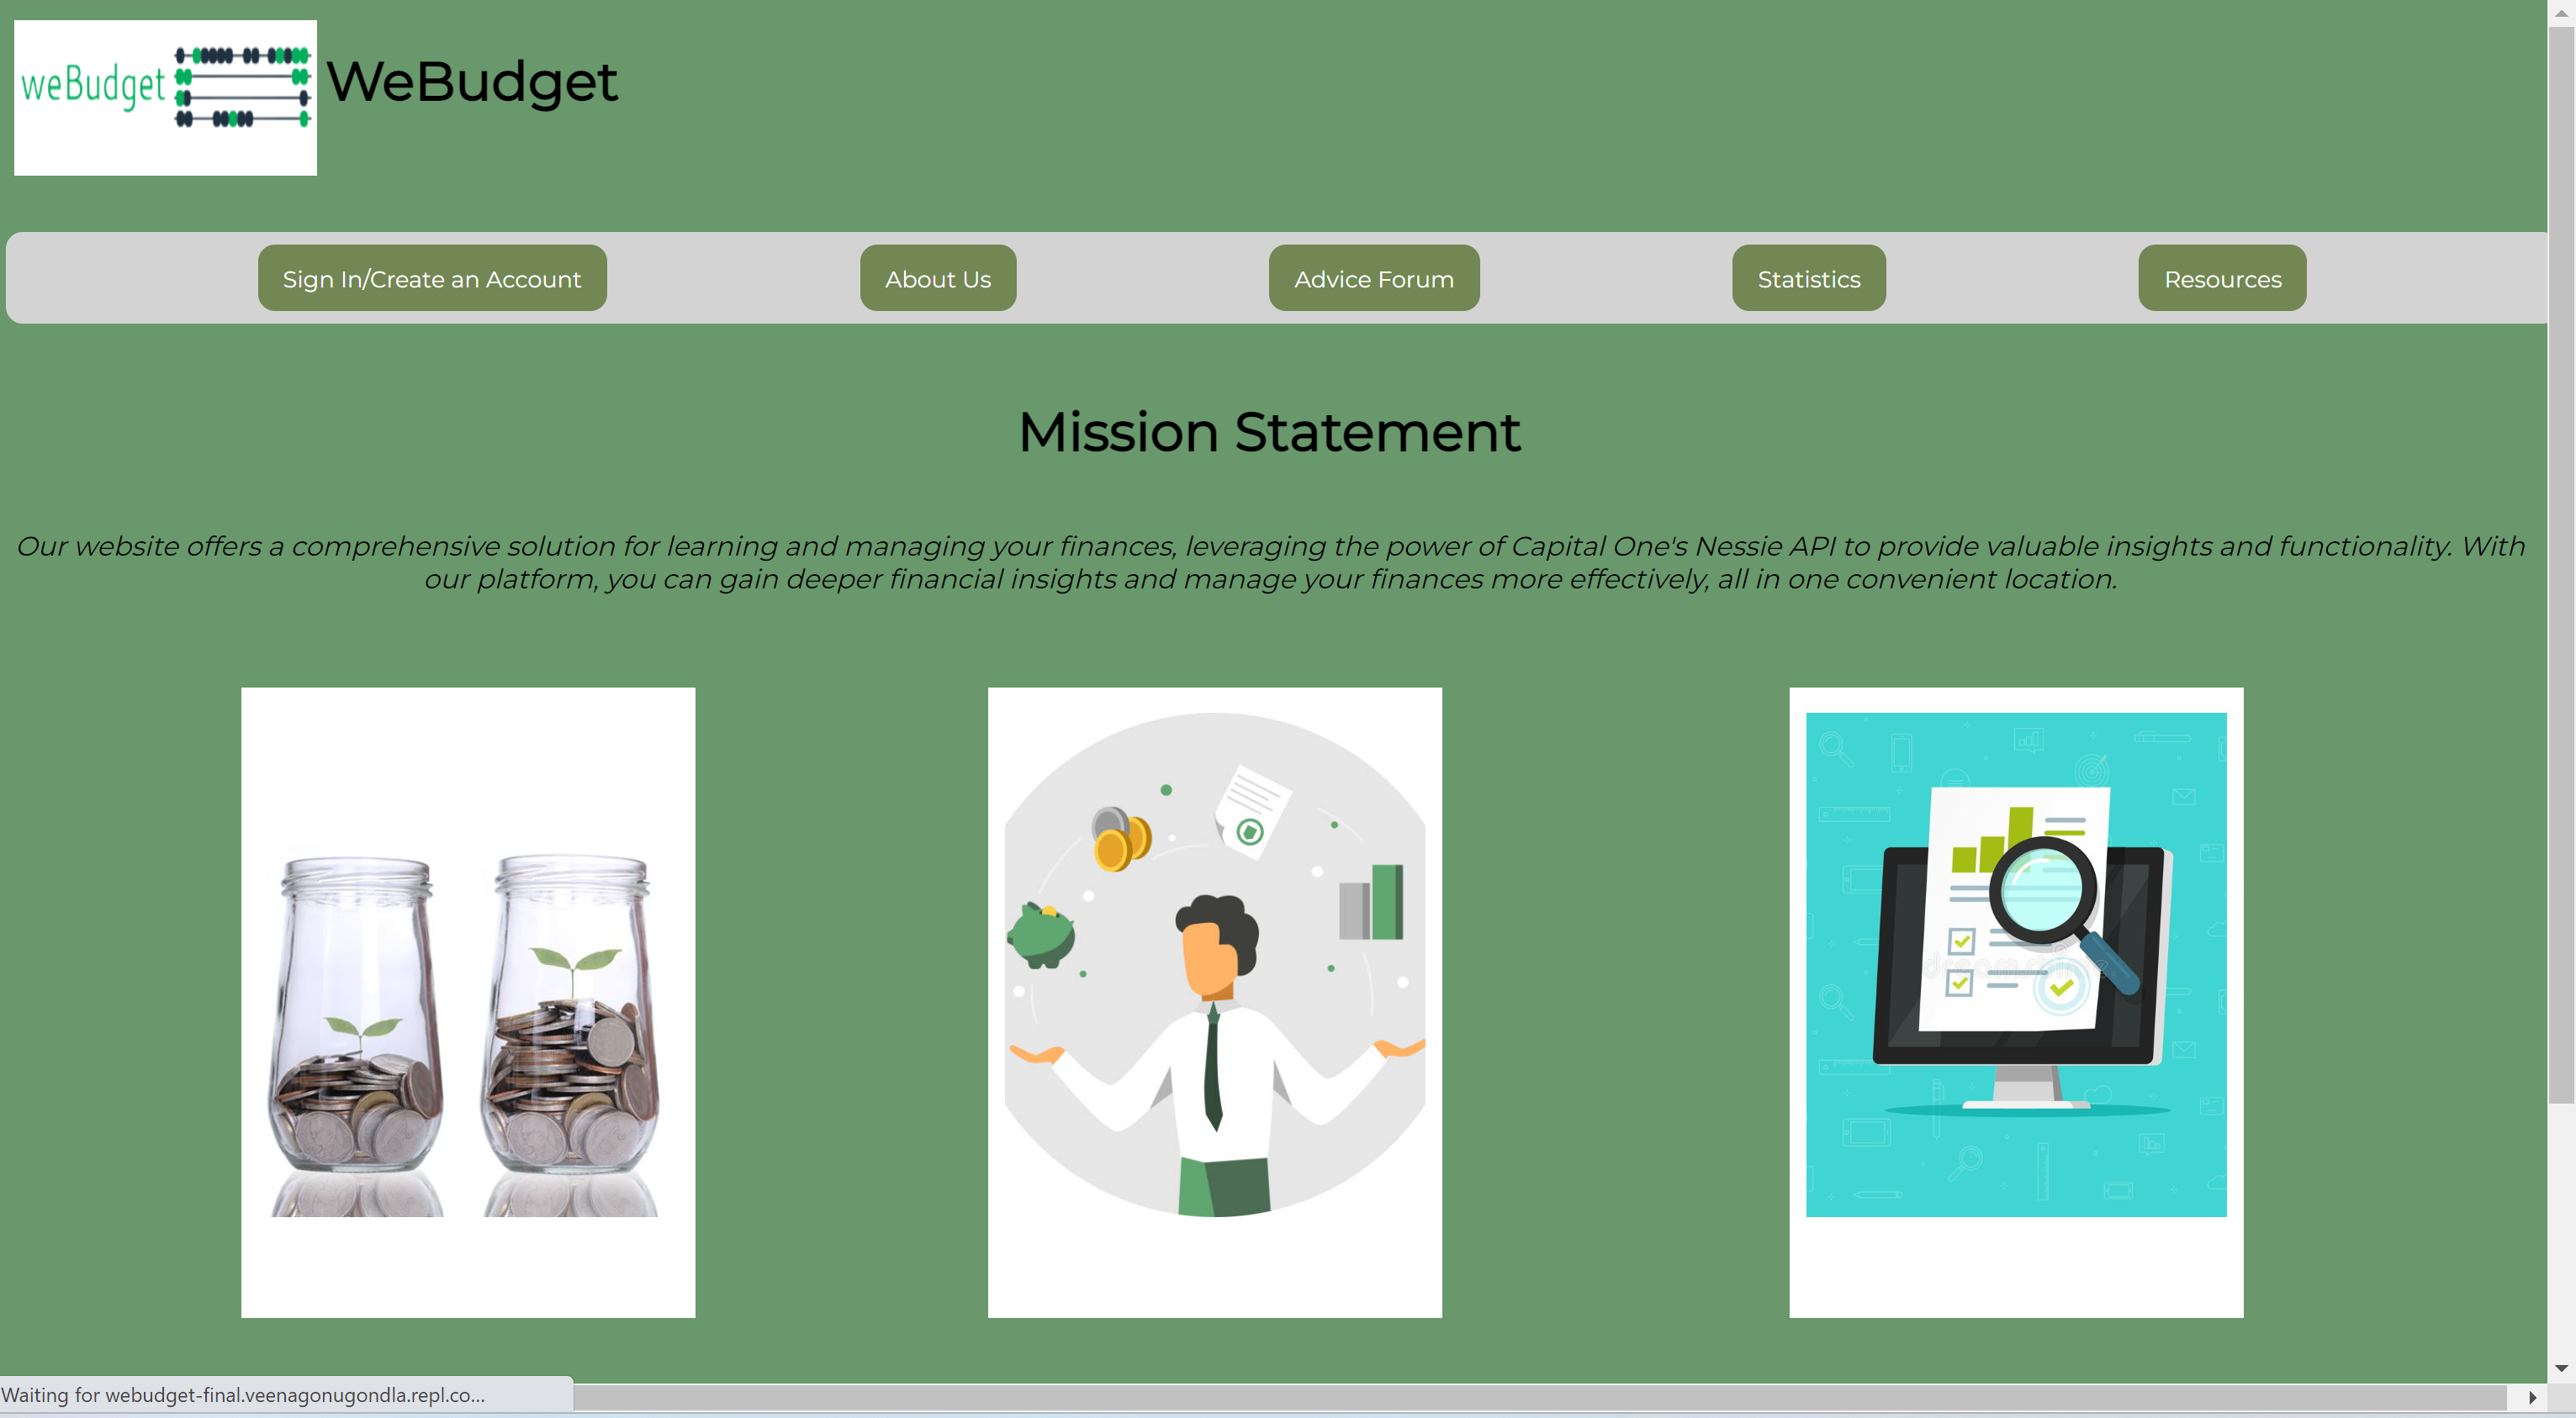The image size is (2576, 1418).
Task: Navigate to the Resources page
Action: coord(2221,279)
